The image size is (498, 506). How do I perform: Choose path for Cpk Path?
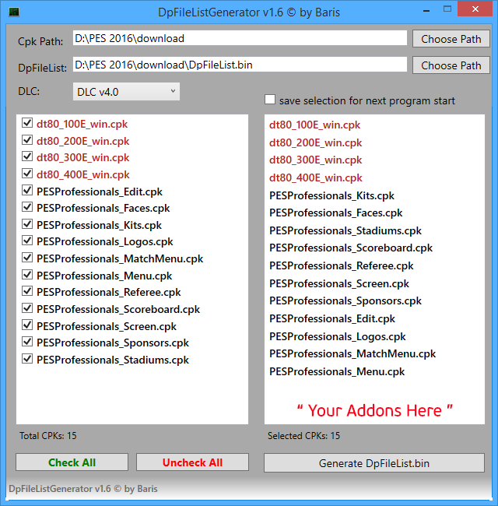(451, 39)
